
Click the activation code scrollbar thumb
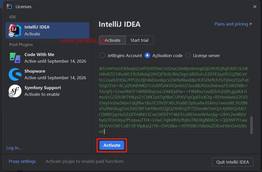(252, 125)
